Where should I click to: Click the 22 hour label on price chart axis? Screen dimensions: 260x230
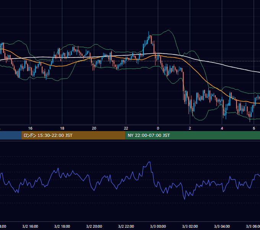click(x=126, y=128)
